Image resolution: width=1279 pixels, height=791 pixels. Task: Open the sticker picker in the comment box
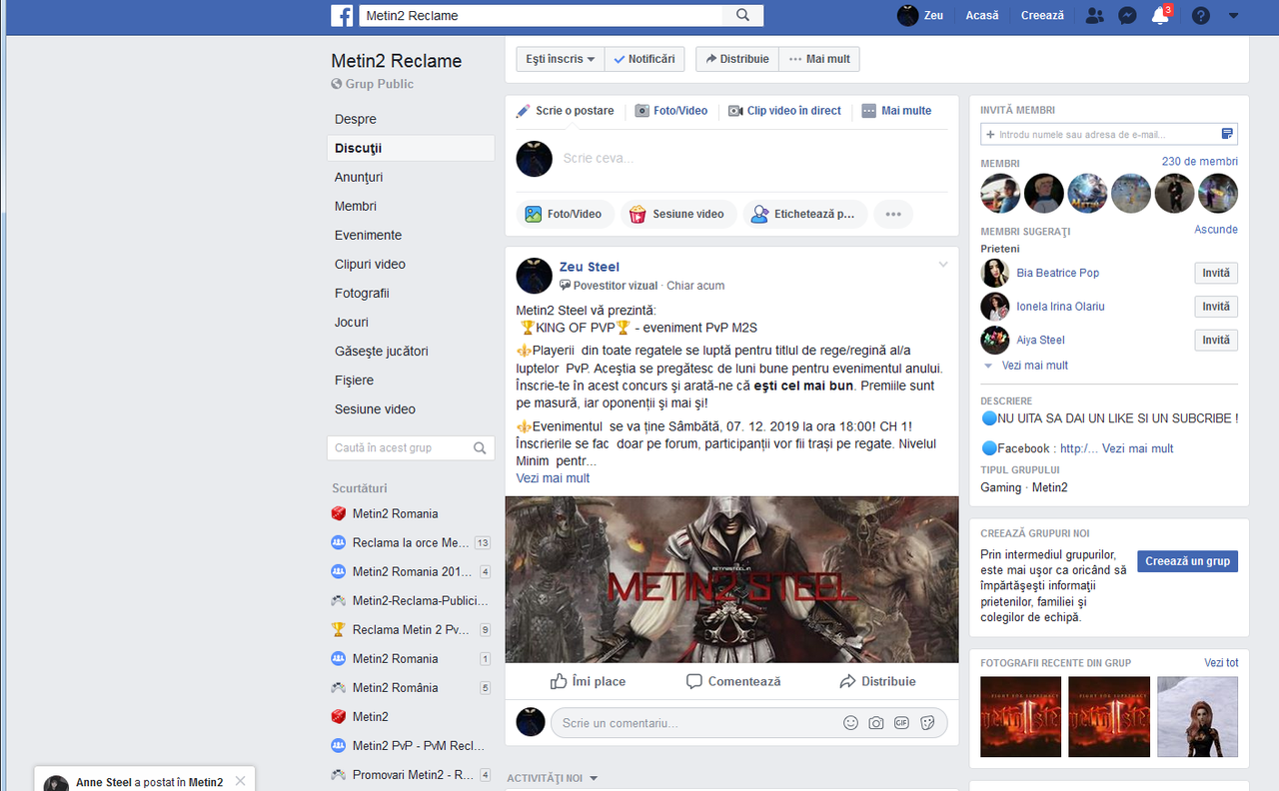click(x=928, y=722)
